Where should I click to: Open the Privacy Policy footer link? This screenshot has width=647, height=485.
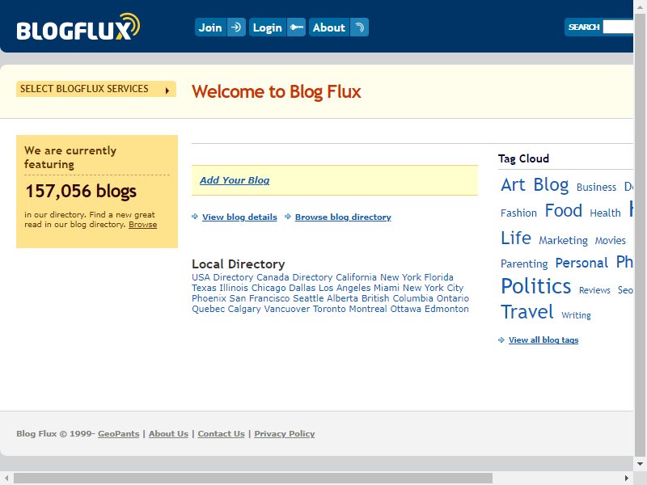pos(285,434)
